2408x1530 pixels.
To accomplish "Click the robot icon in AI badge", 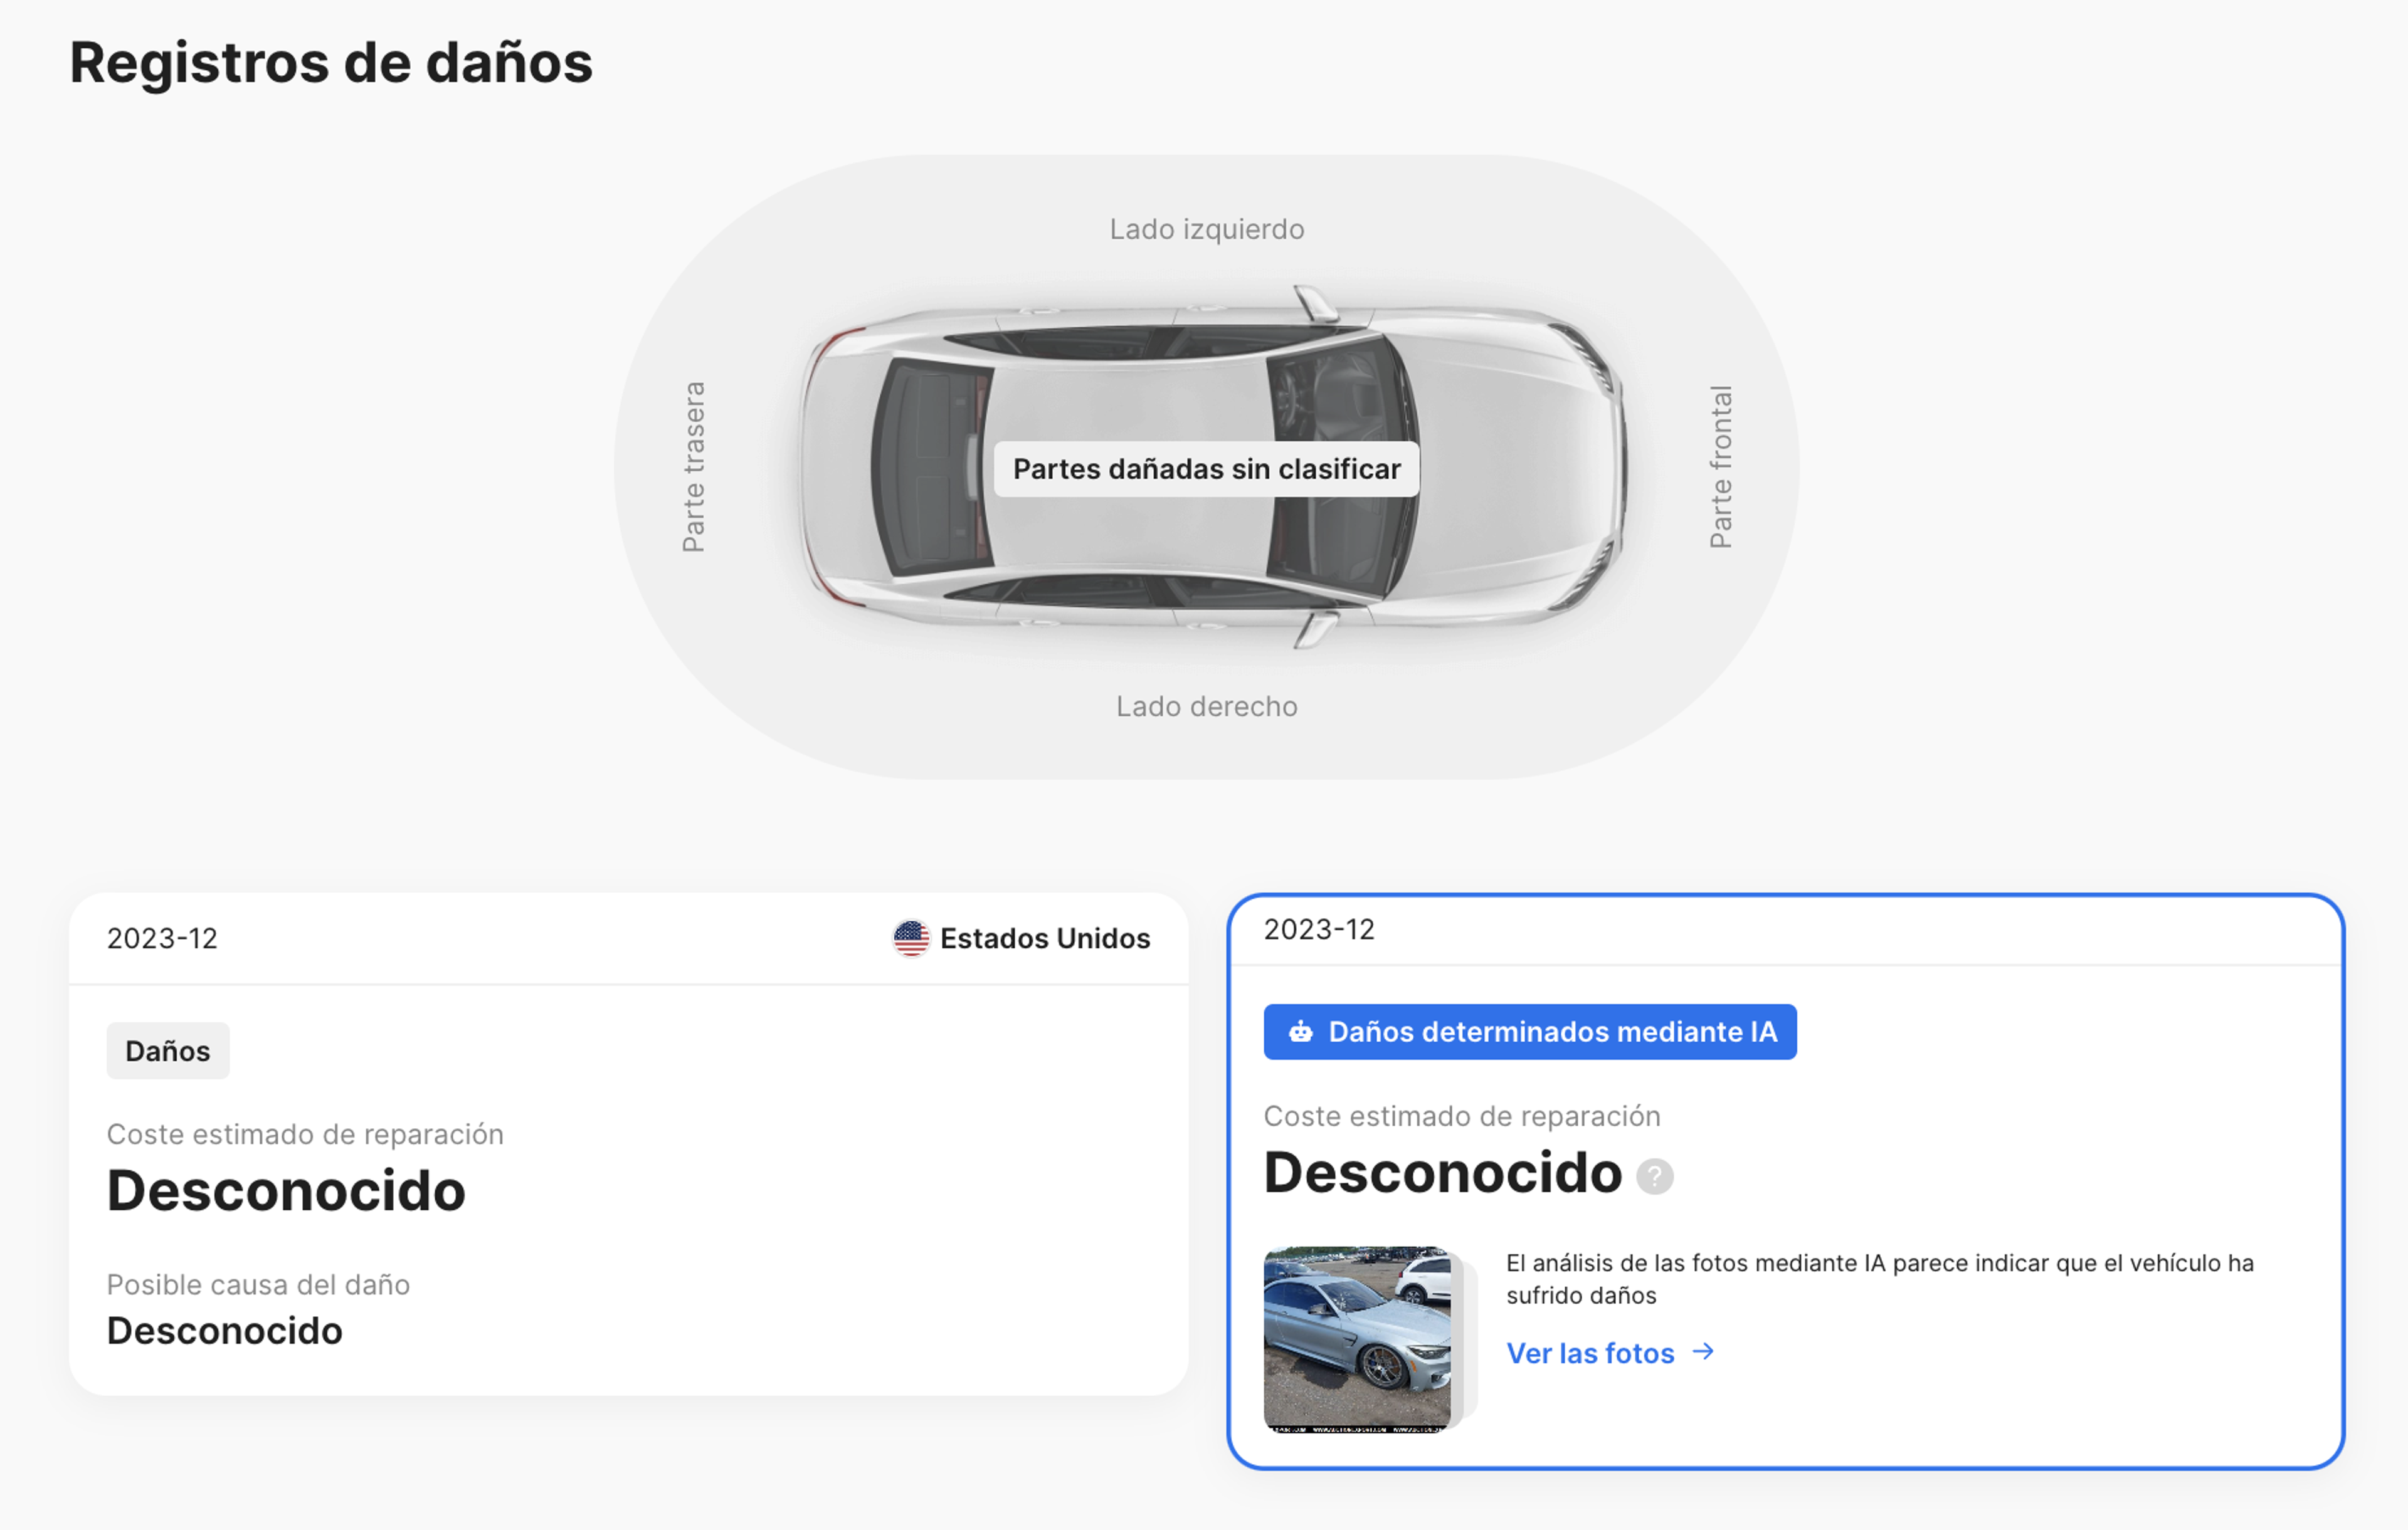I will [1300, 1031].
